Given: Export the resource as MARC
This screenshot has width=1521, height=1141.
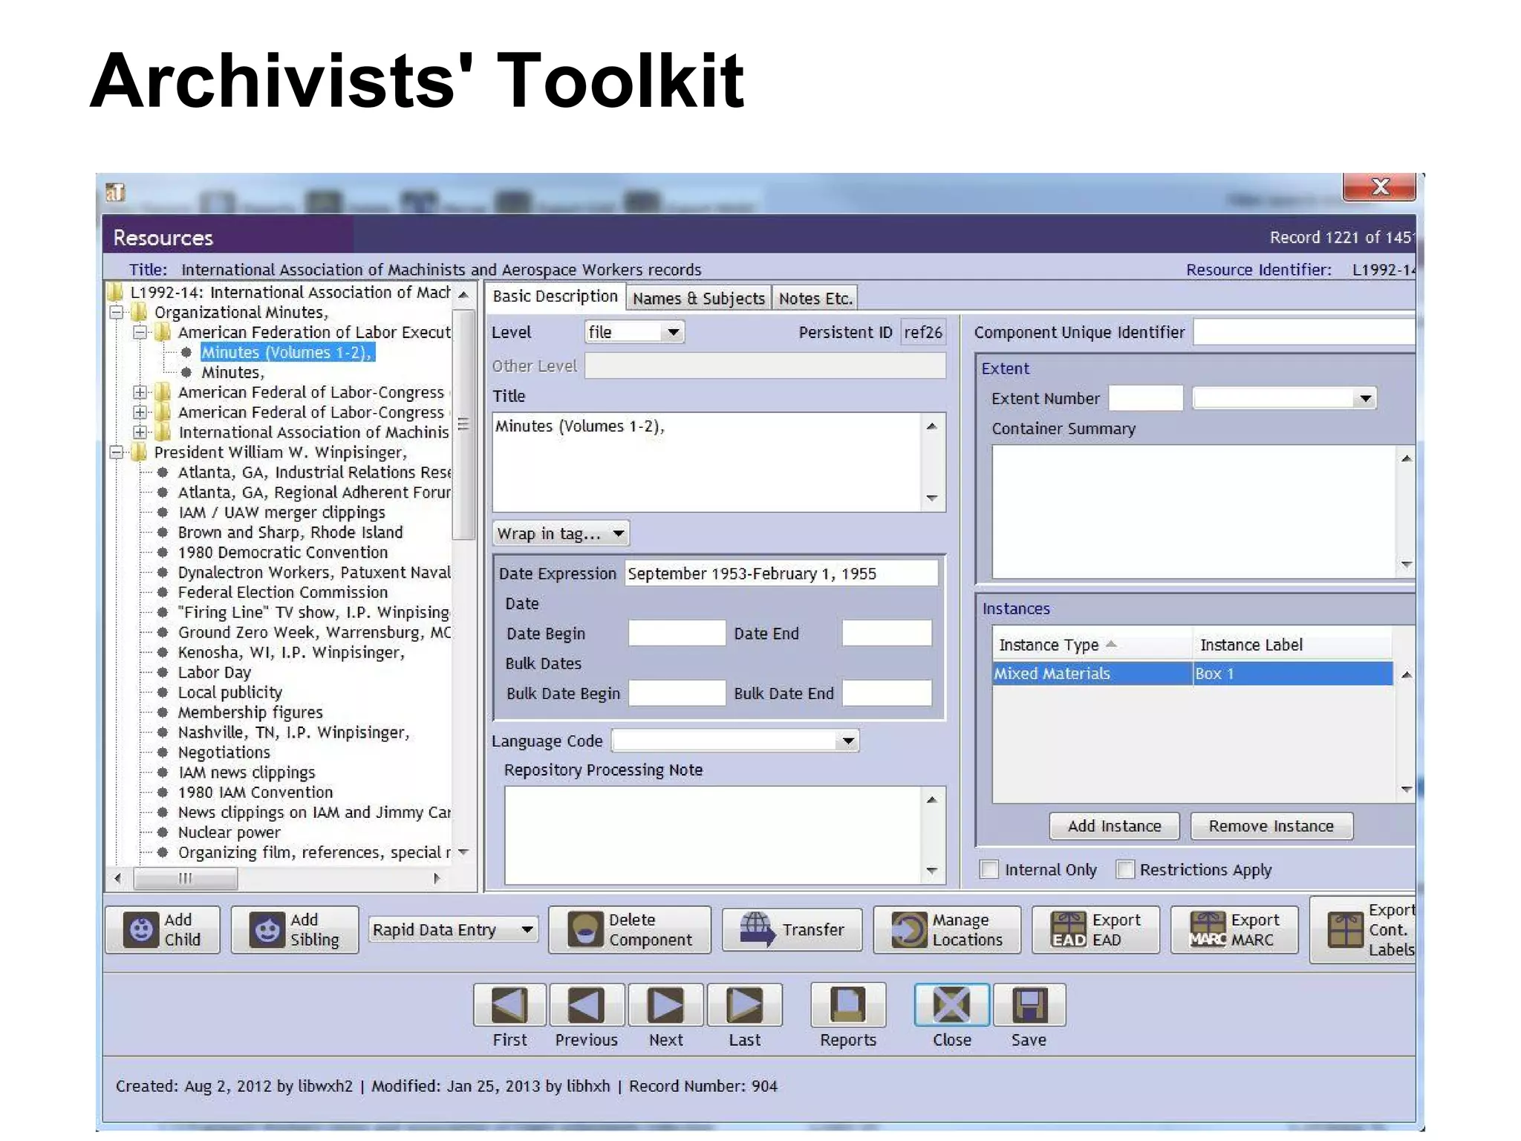Looking at the screenshot, I should (x=1234, y=929).
